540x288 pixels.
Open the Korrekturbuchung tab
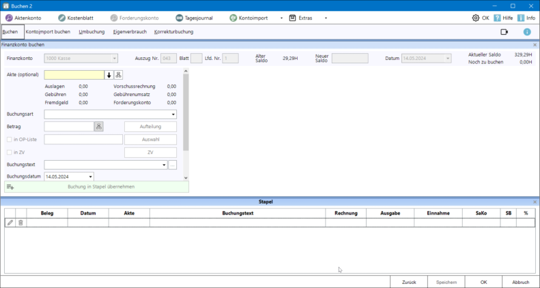(173, 32)
